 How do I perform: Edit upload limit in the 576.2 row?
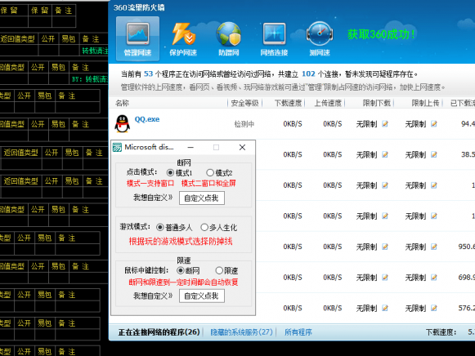(434, 308)
